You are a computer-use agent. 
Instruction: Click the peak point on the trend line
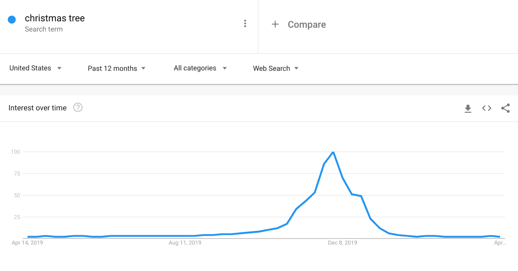click(333, 152)
